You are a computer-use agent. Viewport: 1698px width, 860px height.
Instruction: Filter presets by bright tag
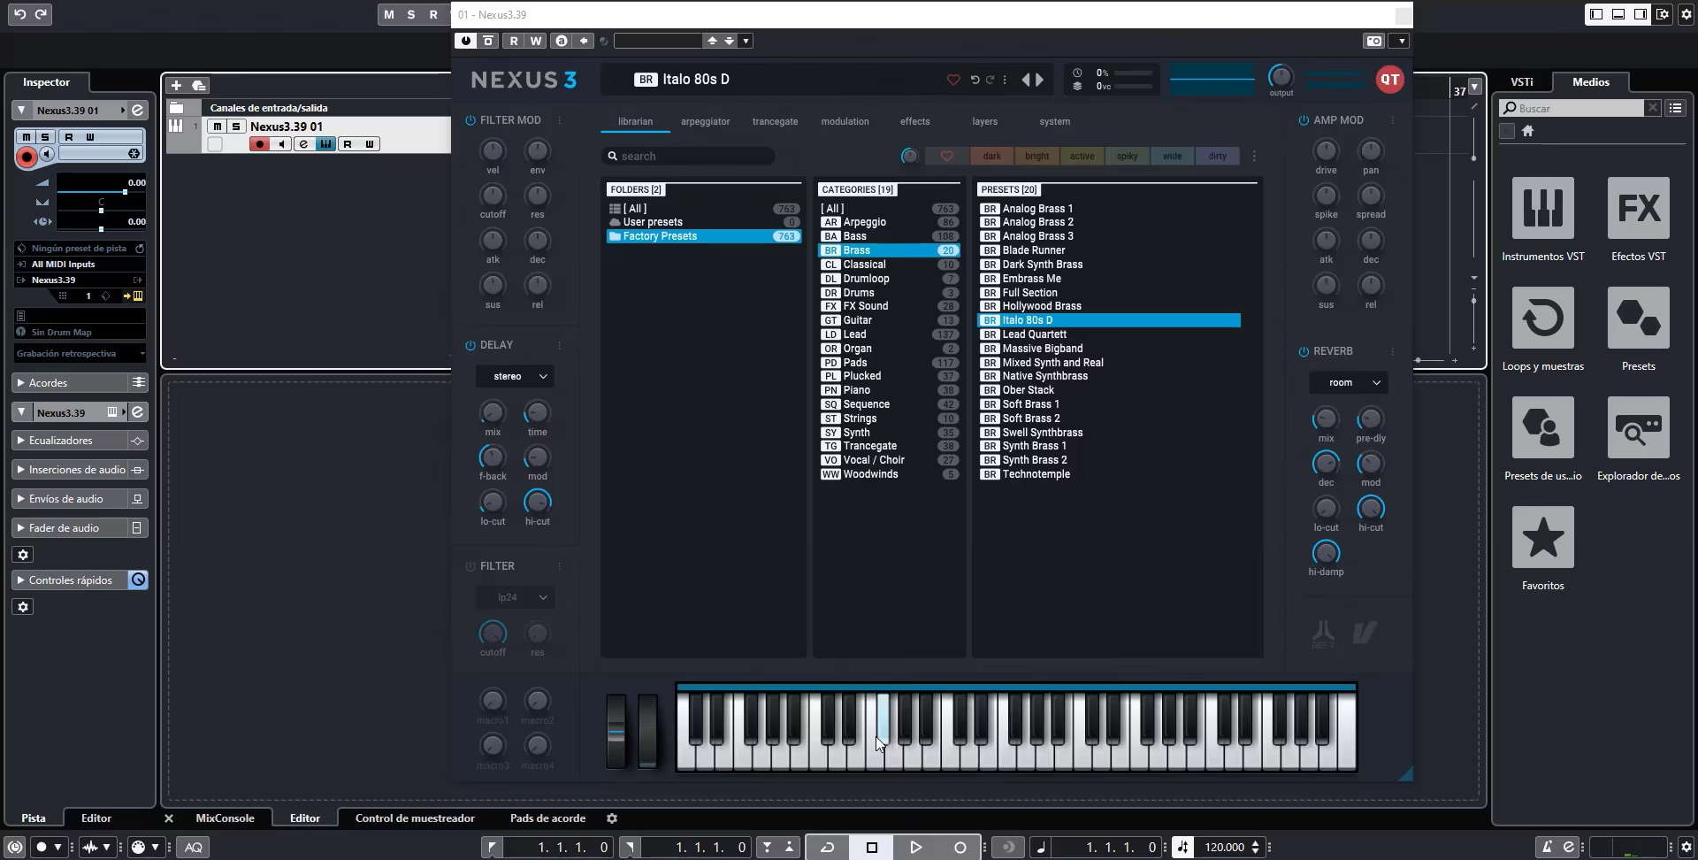point(1036,156)
